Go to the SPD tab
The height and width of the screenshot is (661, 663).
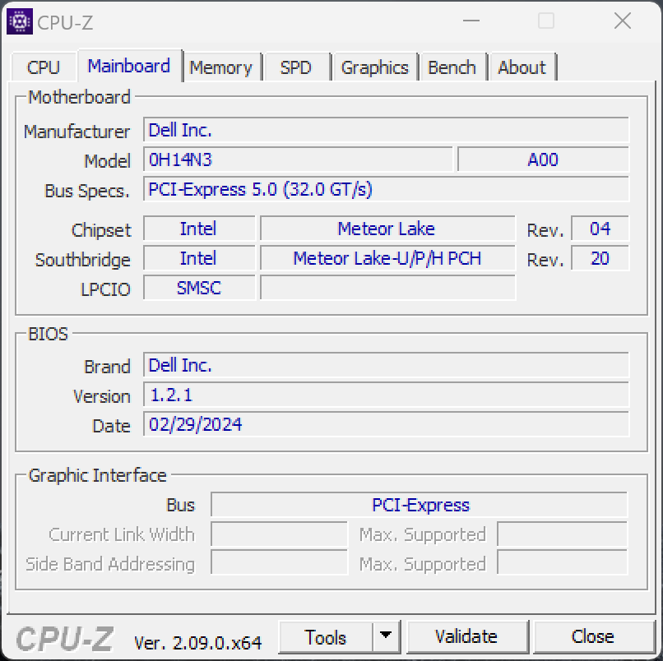click(296, 67)
